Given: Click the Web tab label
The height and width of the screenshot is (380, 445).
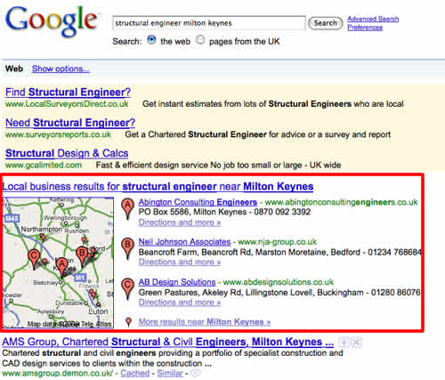Looking at the screenshot, I should tap(14, 69).
